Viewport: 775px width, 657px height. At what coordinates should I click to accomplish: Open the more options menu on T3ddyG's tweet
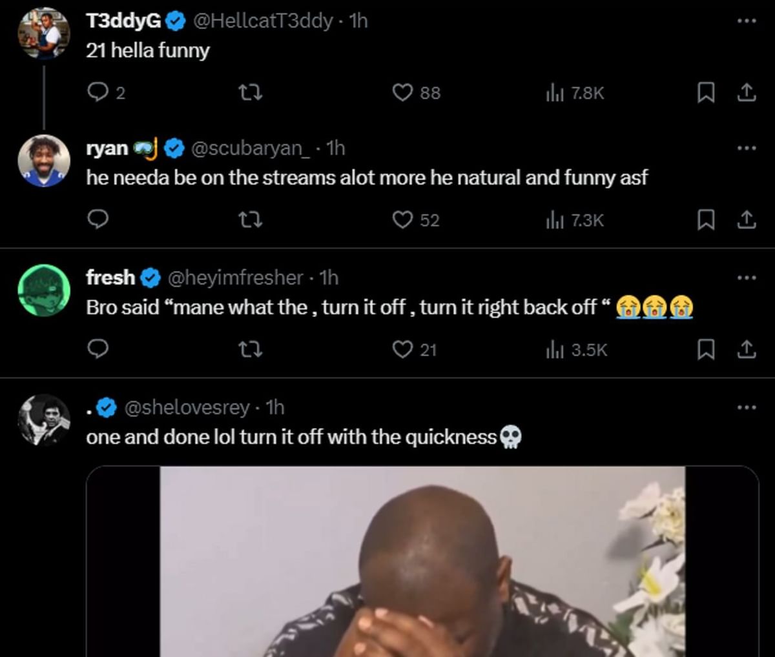747,21
